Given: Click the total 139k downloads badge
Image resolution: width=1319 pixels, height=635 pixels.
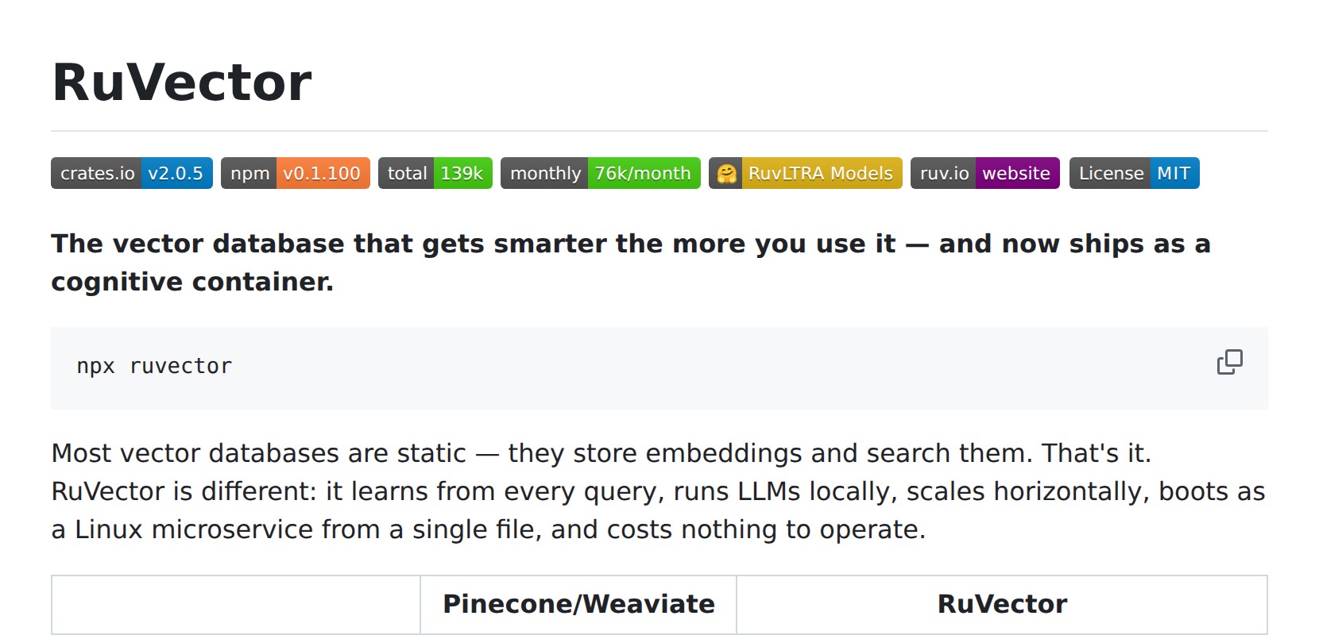Looking at the screenshot, I should click(435, 173).
